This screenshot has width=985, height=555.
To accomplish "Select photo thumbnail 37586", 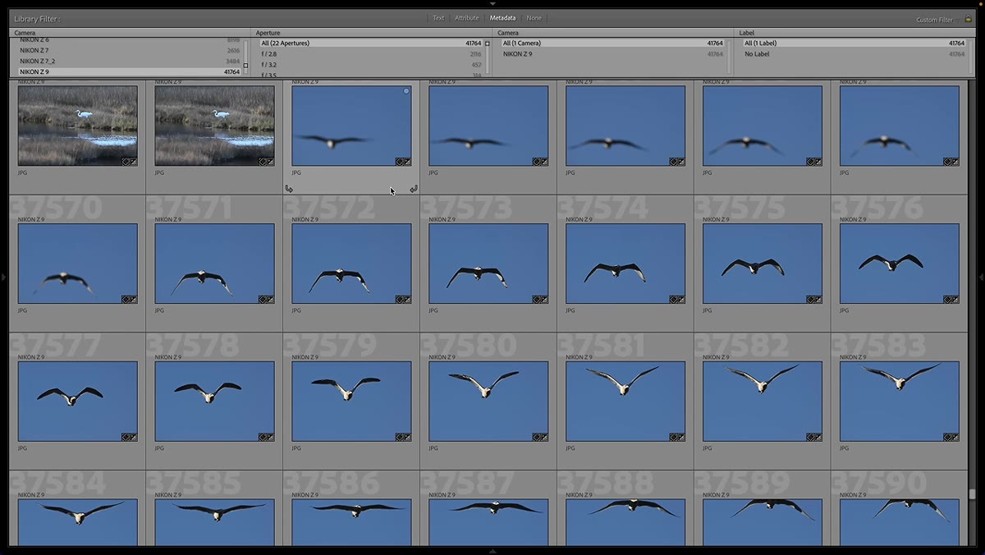I will pyautogui.click(x=351, y=522).
